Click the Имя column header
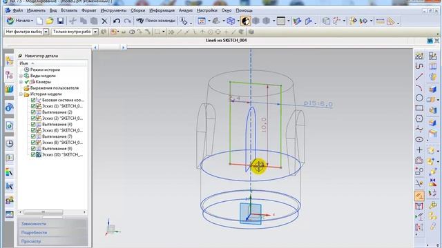Screen dimensions: 442x248 point(52,63)
